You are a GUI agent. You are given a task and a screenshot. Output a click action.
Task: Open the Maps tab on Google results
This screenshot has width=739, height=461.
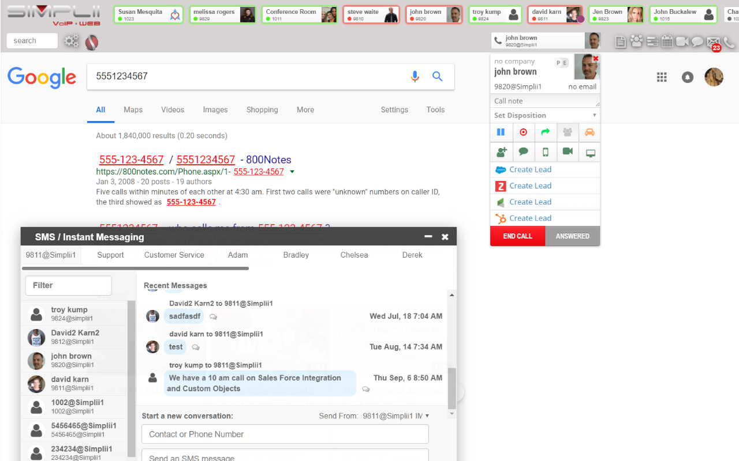click(x=133, y=109)
